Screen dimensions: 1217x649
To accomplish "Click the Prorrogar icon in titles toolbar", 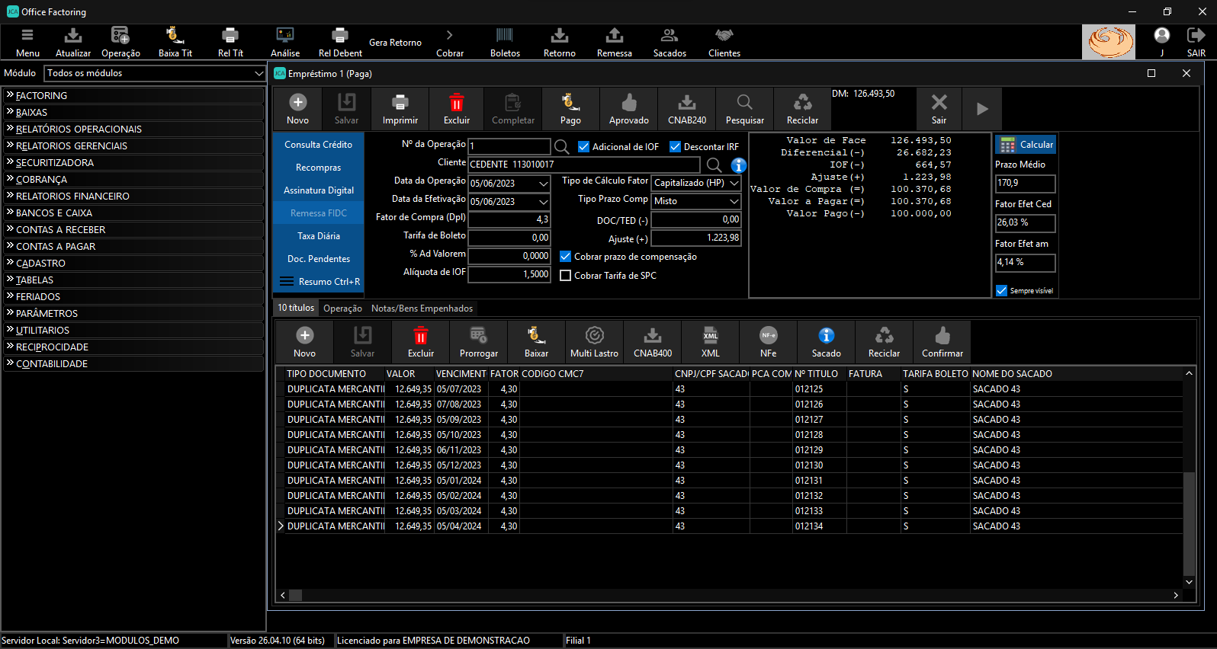I will coord(478,336).
